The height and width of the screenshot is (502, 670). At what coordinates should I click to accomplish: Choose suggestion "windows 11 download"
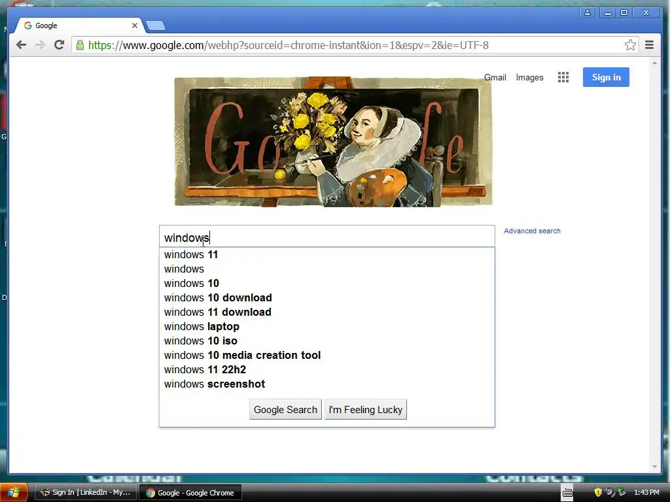point(327,312)
